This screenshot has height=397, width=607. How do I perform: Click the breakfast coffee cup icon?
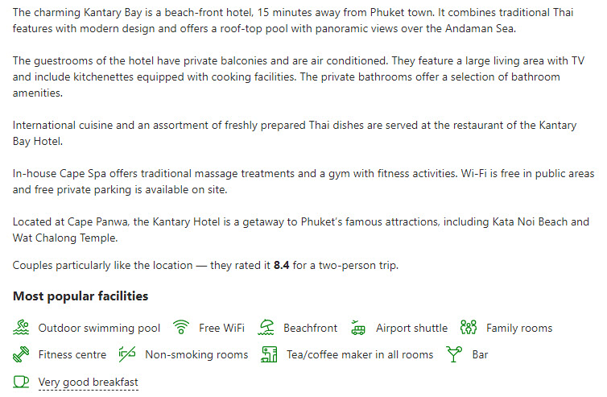[x=21, y=382]
